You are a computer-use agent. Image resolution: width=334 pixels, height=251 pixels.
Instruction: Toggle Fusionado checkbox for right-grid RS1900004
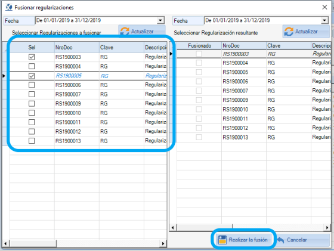[199, 63]
